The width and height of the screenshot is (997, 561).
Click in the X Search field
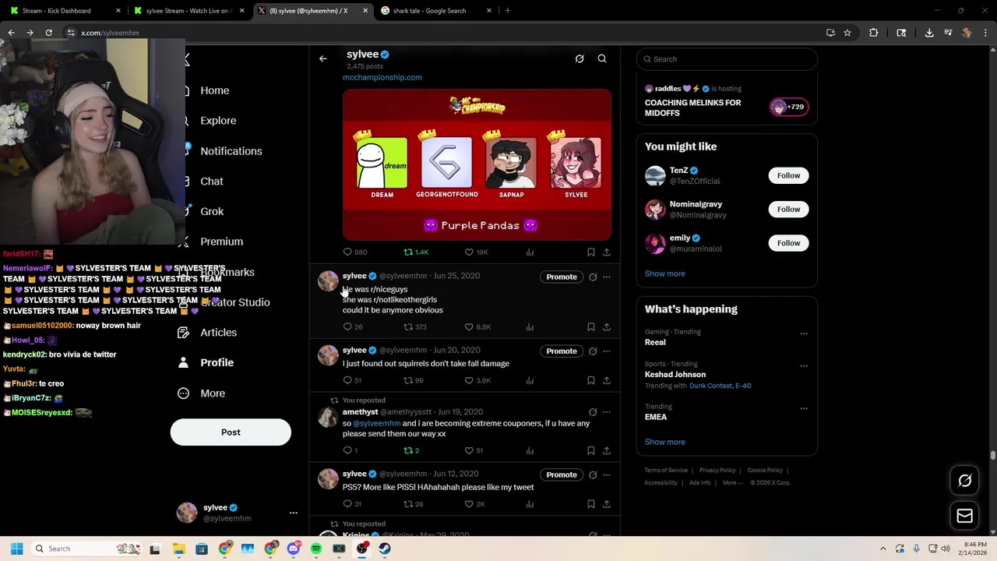pos(727,59)
